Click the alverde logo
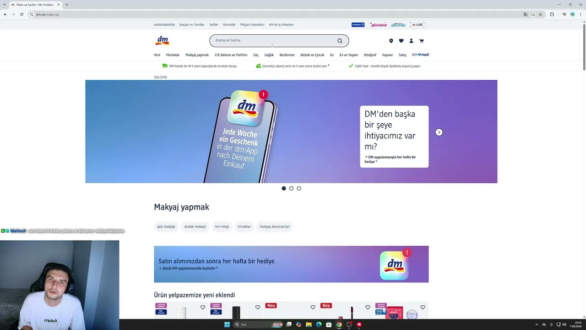The image size is (586, 330). tap(398, 25)
